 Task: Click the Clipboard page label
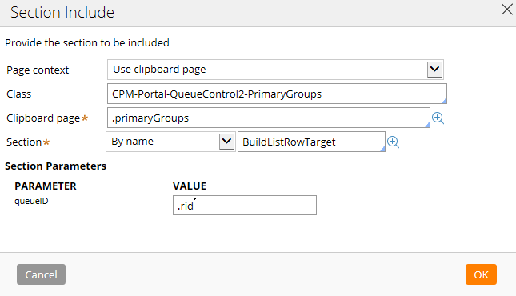pos(43,118)
